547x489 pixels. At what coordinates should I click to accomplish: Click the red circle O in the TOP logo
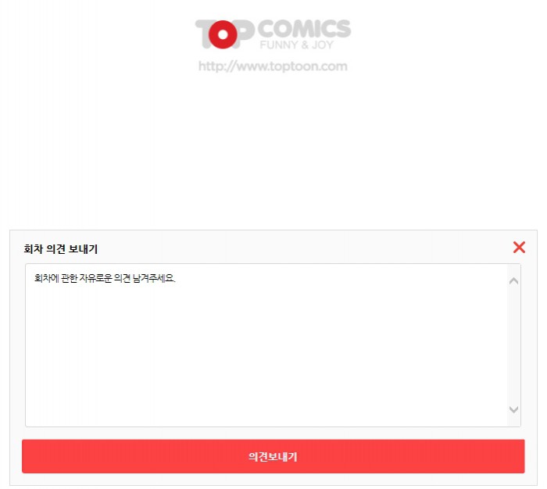point(223,34)
